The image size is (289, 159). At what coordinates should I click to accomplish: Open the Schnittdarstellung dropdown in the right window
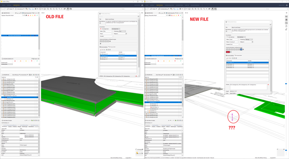(x=164, y=9)
